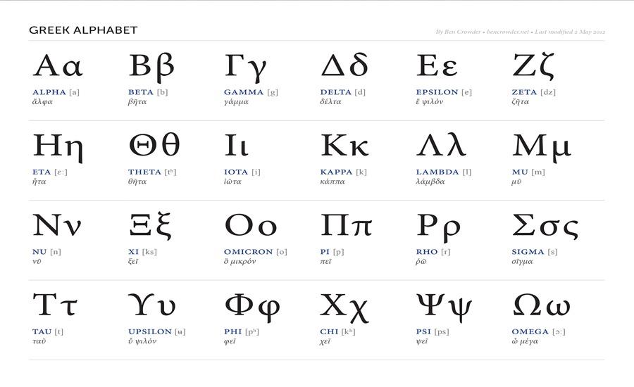This screenshot has width=634, height=387.
Task: Click the large Psi glyph Ψψ
Action: (x=444, y=306)
